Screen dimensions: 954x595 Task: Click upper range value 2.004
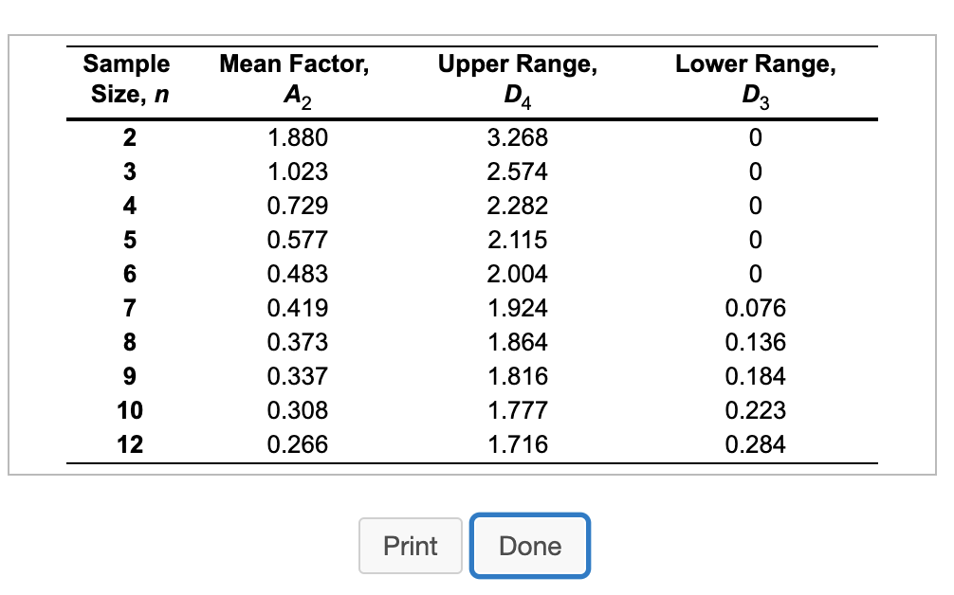[518, 274]
